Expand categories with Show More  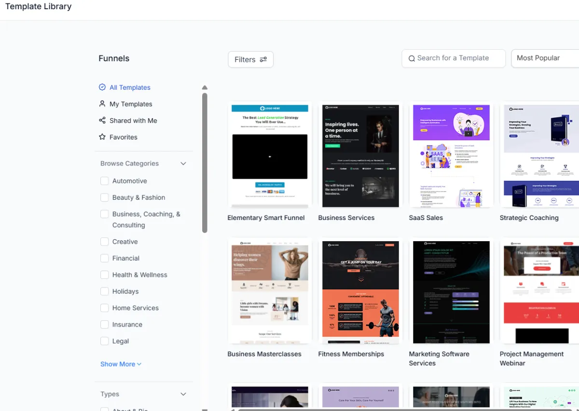click(x=121, y=364)
